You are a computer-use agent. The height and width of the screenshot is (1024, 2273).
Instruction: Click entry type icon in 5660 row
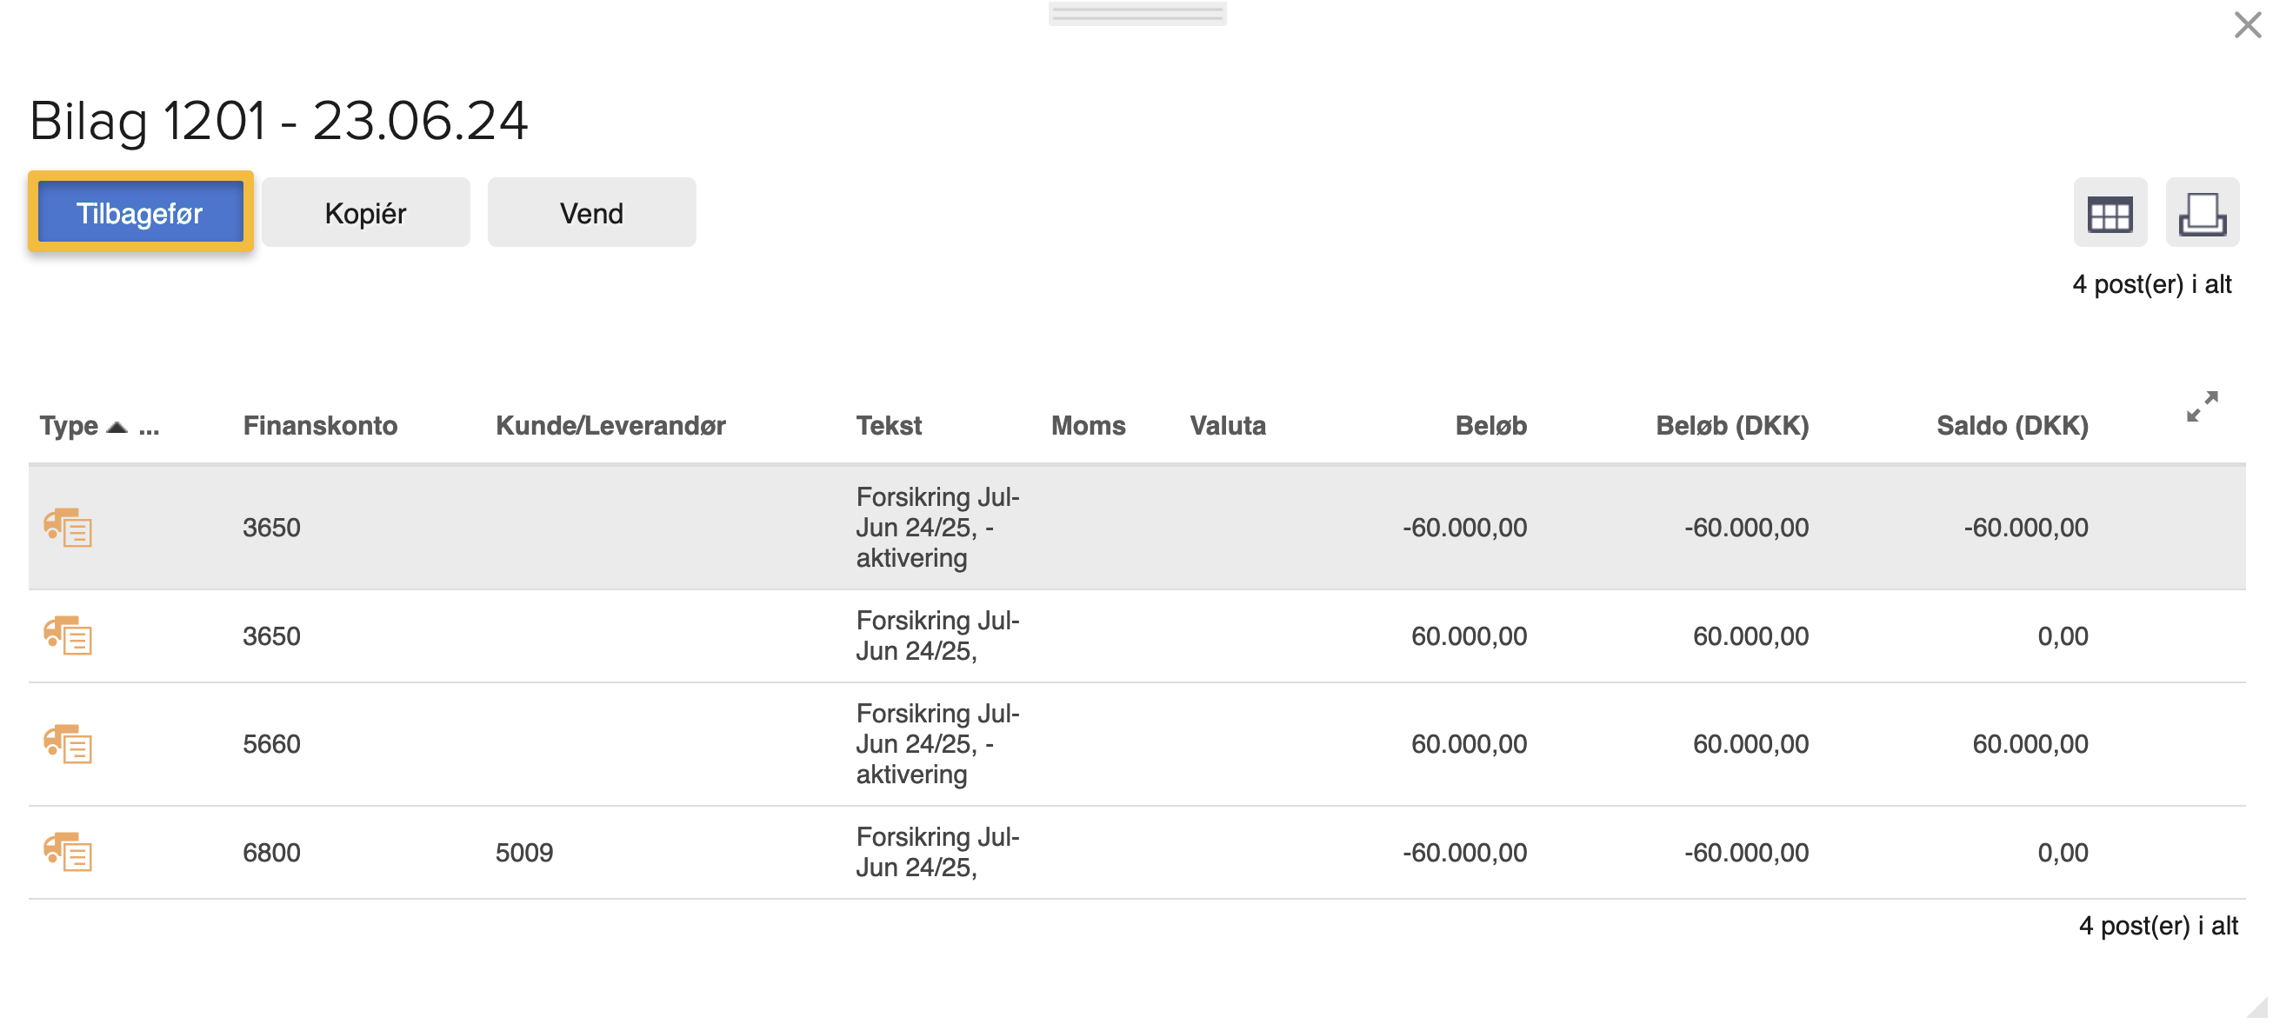tap(68, 743)
